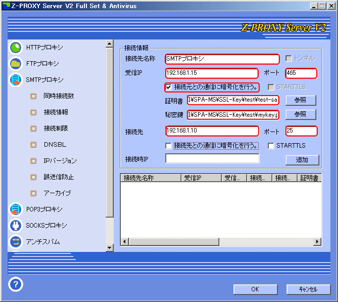Select FTPプロキシ label in sidebar
This screenshot has height=302, width=338.
(42, 63)
